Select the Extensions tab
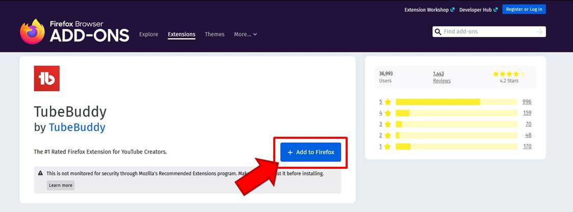The height and width of the screenshot is (212, 573). tap(181, 34)
